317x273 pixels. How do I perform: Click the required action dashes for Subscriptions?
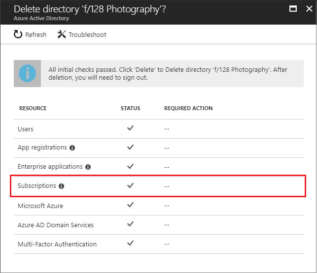pyautogui.click(x=167, y=186)
